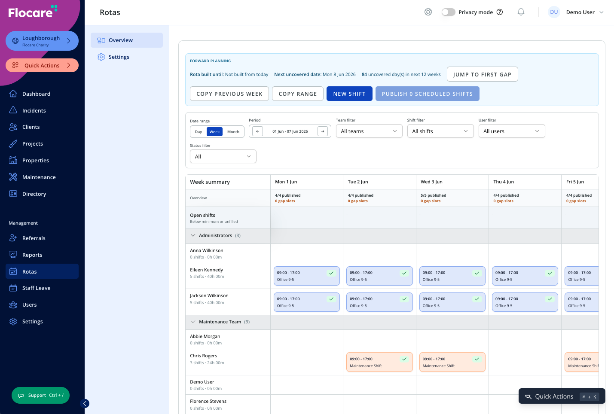Image resolution: width=614 pixels, height=414 pixels.
Task: Select the Month date range option
Action: point(233,132)
